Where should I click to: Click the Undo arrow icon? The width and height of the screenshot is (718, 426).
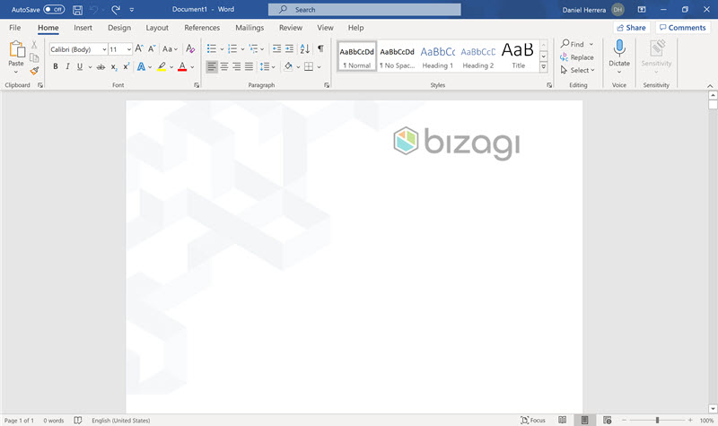[94, 10]
